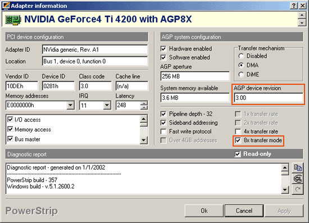Increase Latency value with up arrow
Viewport: 309px width, 223px height.
[144, 103]
